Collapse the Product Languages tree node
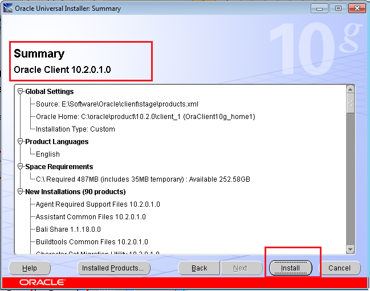 (x=21, y=142)
